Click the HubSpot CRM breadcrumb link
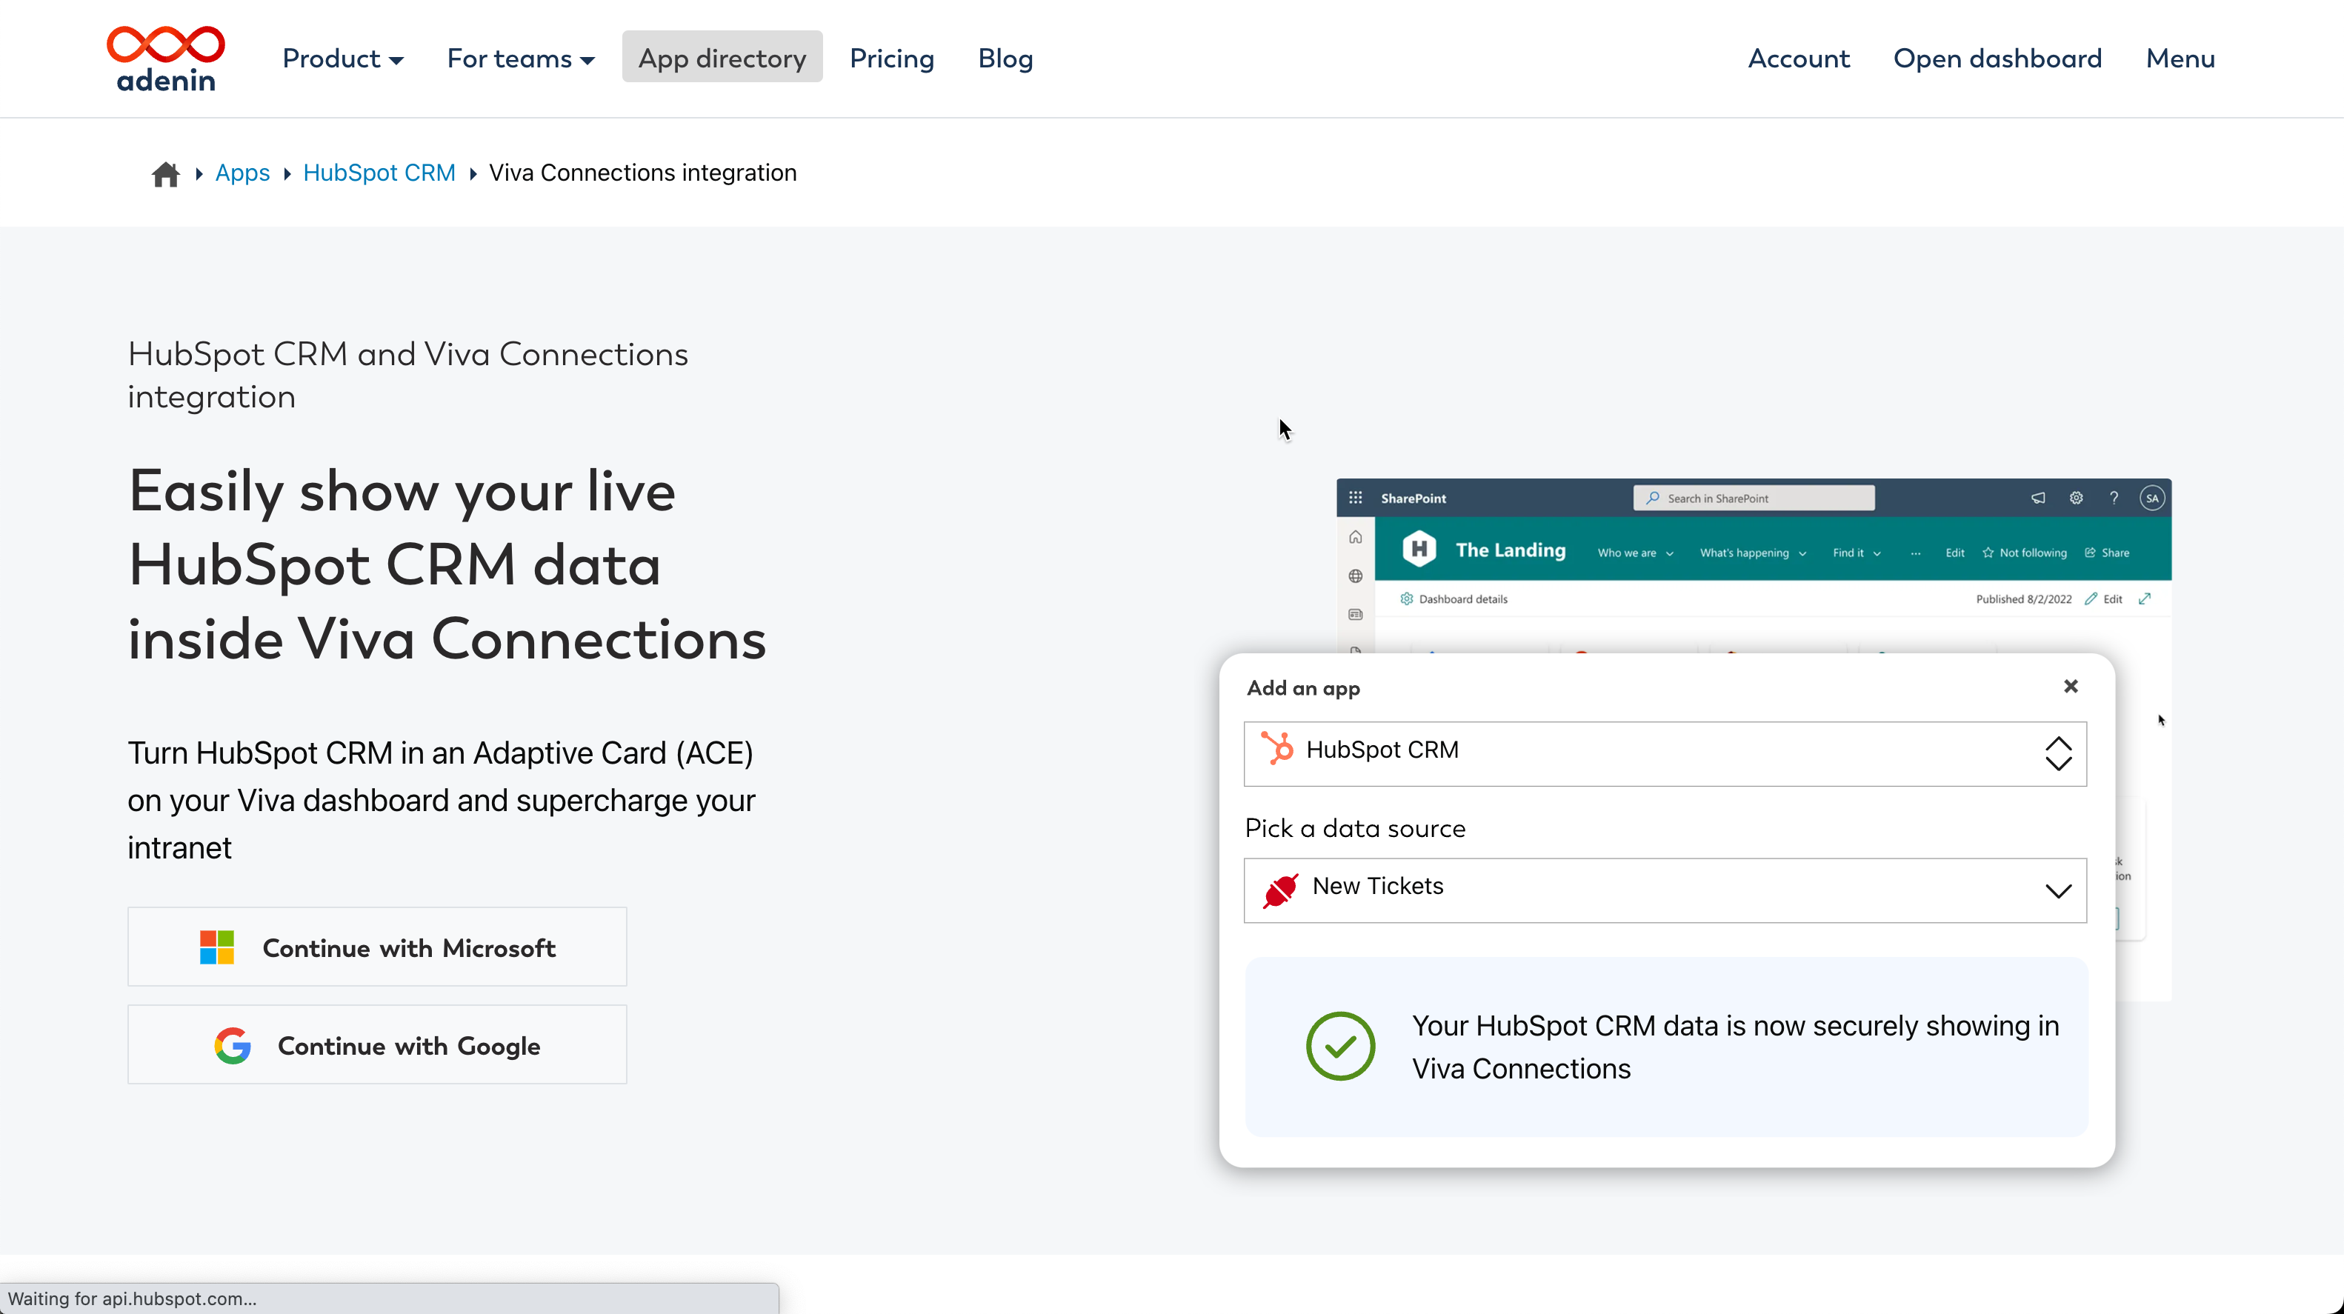Viewport: 2344px width, 1314px height. (x=379, y=173)
